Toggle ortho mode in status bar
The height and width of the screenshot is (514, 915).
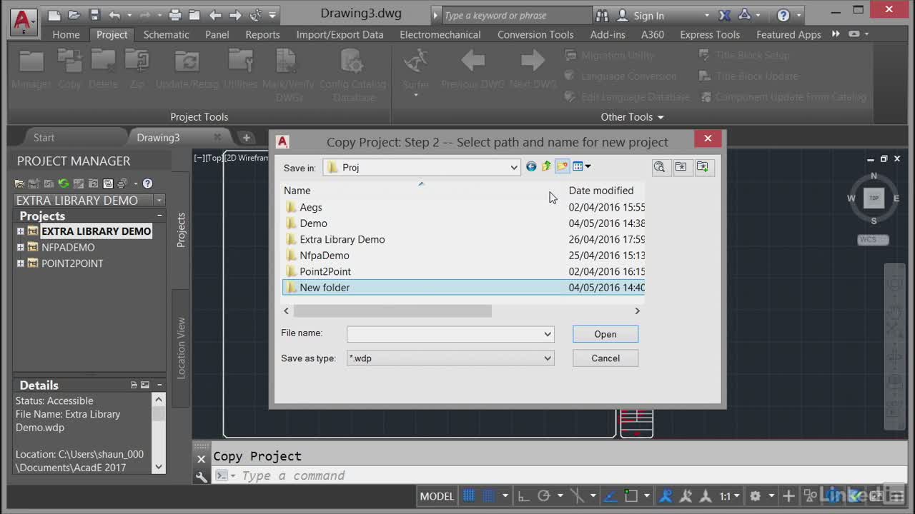pyautogui.click(x=523, y=496)
